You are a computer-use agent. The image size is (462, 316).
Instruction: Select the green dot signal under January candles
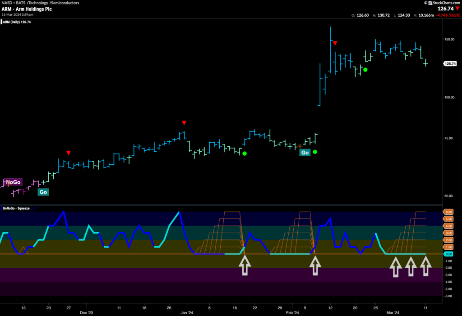click(244, 153)
